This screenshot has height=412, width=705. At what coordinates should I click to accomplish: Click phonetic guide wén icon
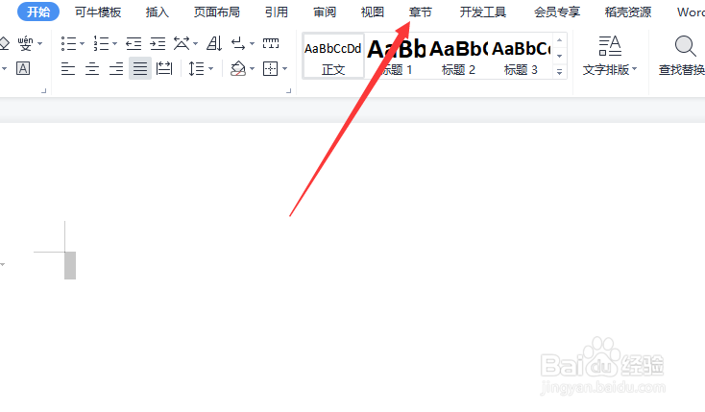25,43
